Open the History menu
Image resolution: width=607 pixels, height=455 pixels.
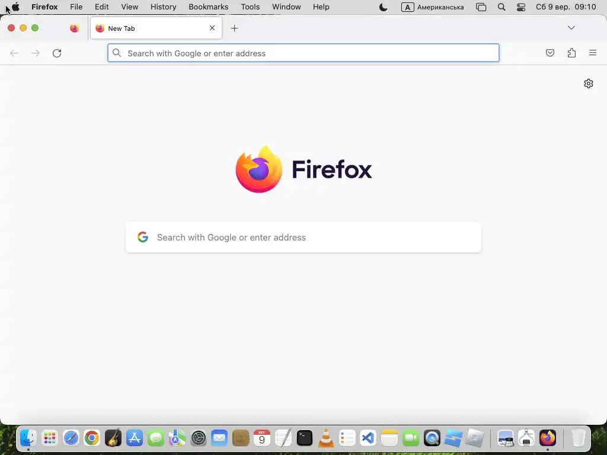[x=164, y=7]
